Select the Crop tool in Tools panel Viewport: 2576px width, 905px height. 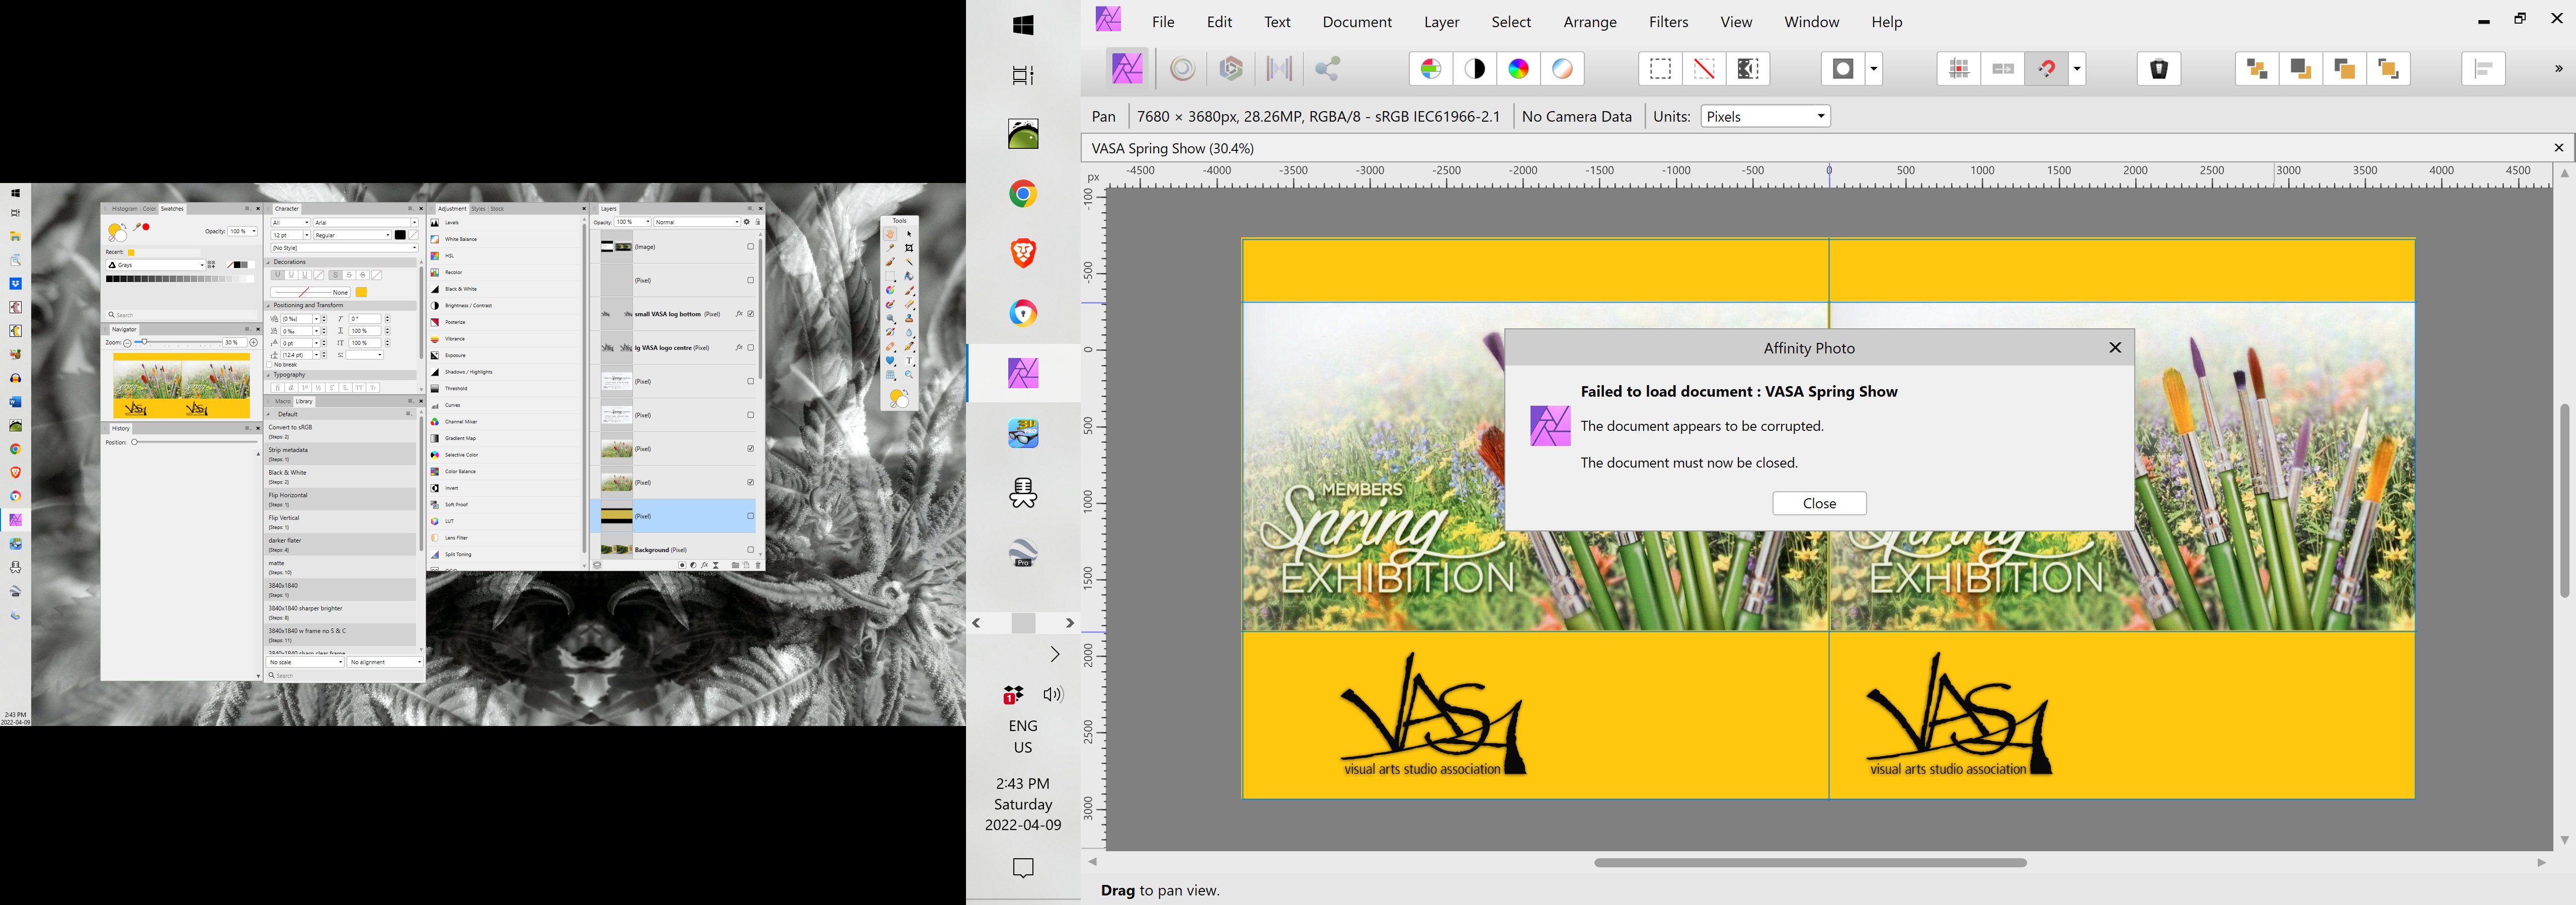click(x=909, y=248)
